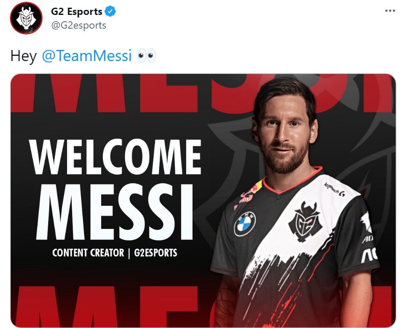403x328 pixels.
Task: Open the G2 Esports display name
Action: [76, 12]
